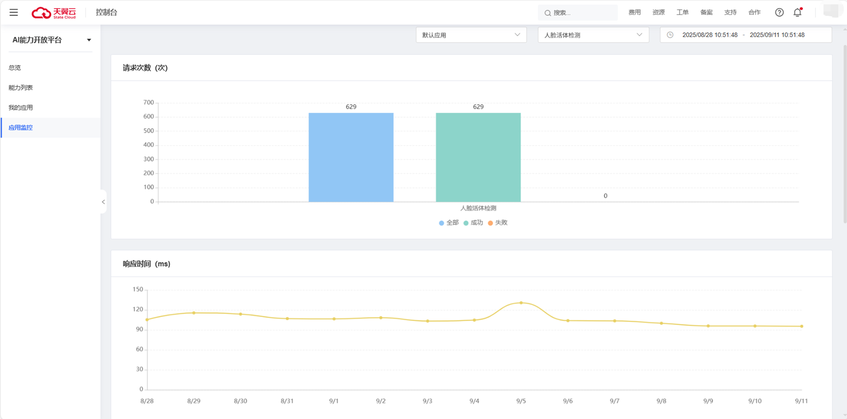The width and height of the screenshot is (847, 419).
Task: Open the 支持 top link
Action: 730,12
